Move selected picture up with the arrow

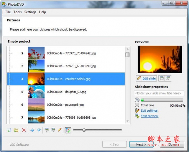pos(32,130)
